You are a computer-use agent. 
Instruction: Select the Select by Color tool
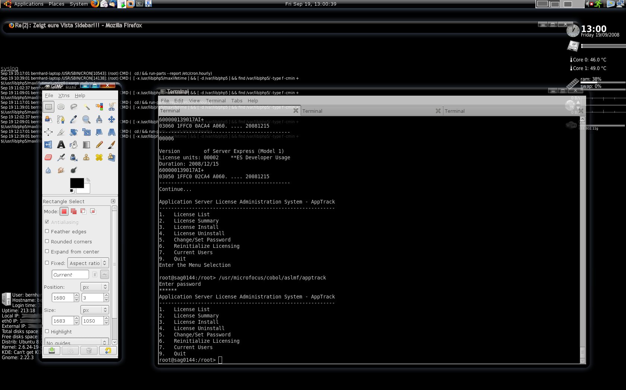99,107
